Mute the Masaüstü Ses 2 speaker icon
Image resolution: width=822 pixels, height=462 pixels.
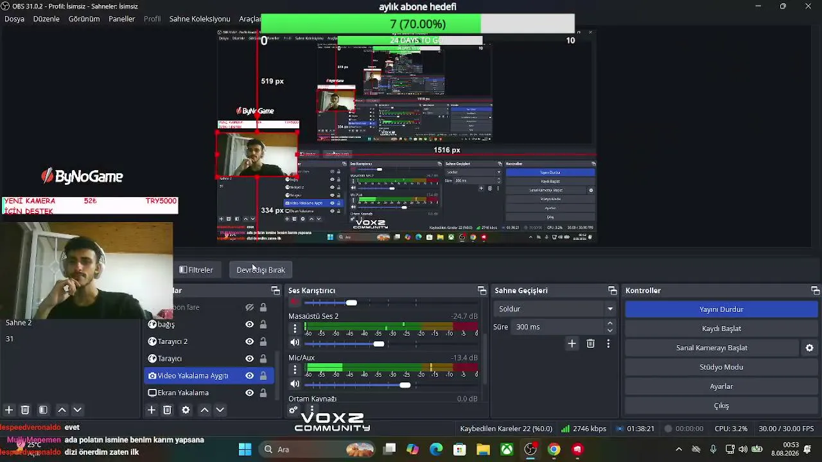[x=295, y=343]
